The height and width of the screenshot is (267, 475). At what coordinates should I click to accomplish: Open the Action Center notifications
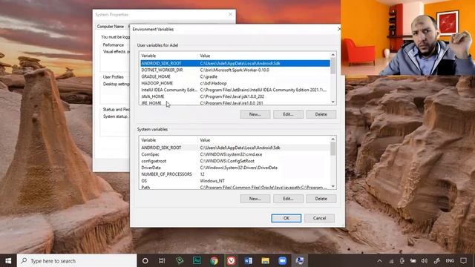pos(463,260)
